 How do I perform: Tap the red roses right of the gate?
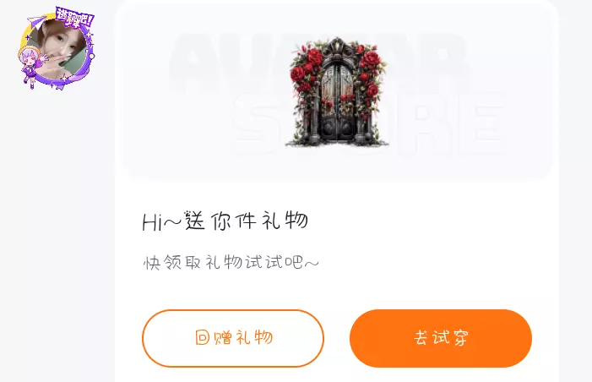coord(370,75)
